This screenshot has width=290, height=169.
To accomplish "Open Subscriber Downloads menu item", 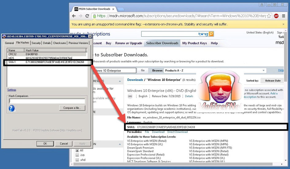I will click(162, 43).
